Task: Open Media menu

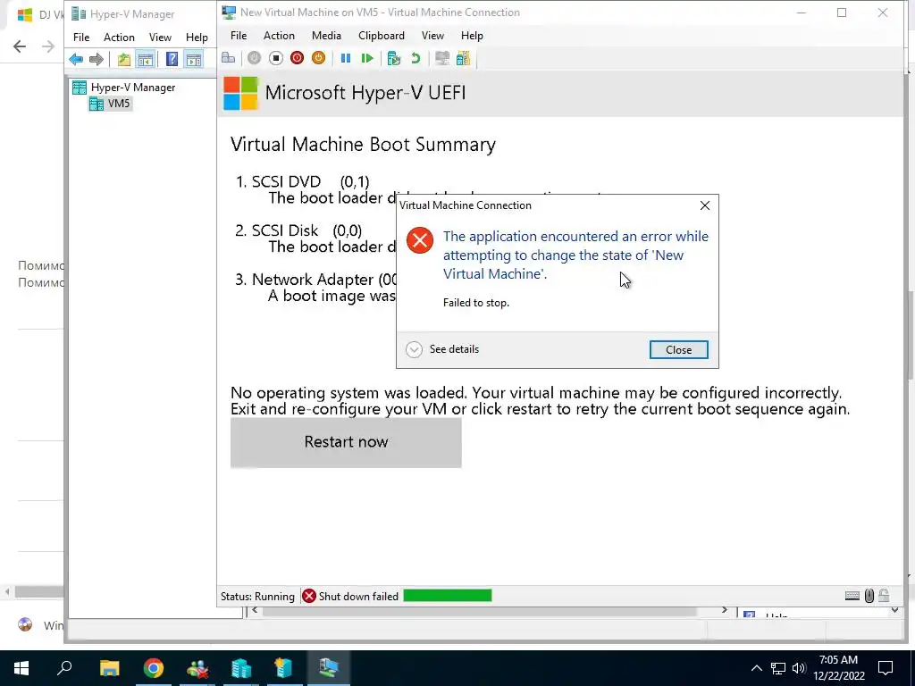Action: (326, 36)
